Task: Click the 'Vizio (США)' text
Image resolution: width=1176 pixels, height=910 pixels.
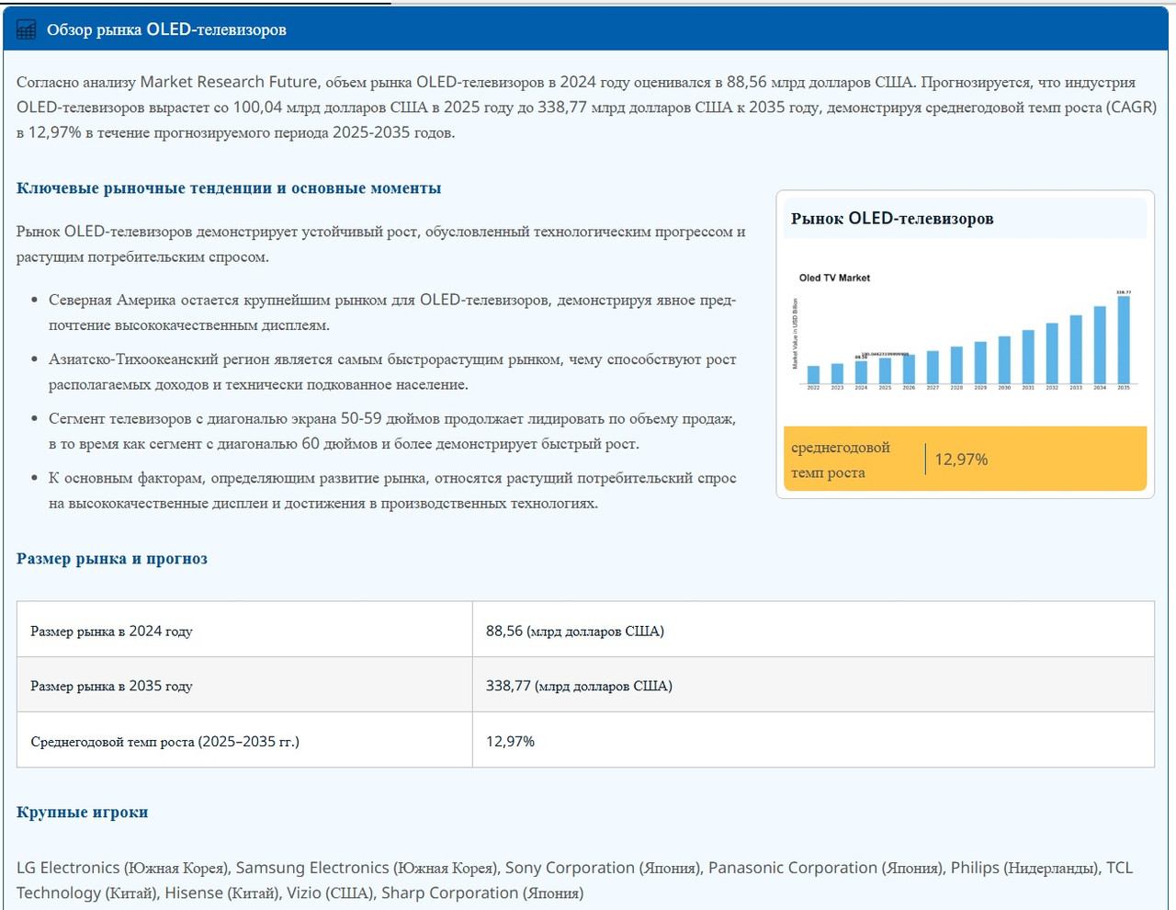Action: pos(329,893)
